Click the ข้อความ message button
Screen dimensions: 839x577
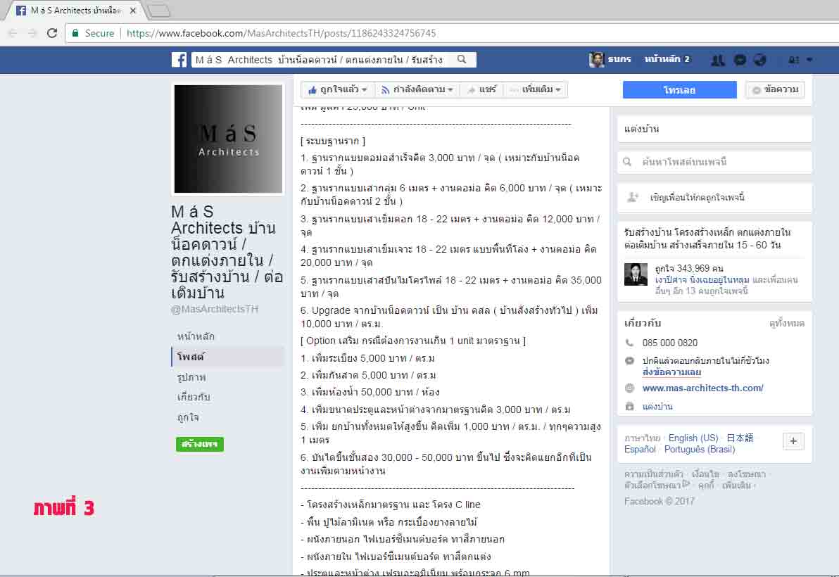[x=775, y=90]
